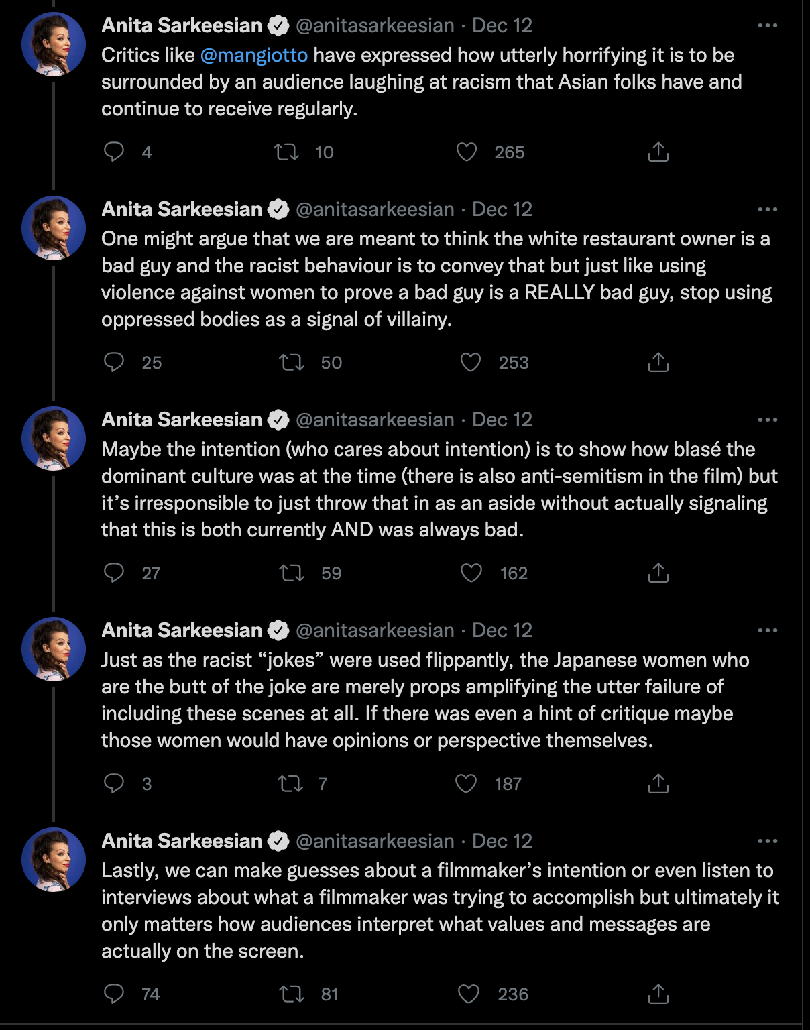Reply to the tweet with 25 replies
Viewport: 810px width, 1030px height.
coord(114,363)
